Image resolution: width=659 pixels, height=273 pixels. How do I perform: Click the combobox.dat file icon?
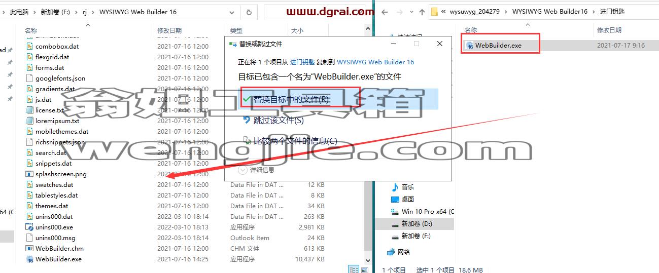(30, 47)
